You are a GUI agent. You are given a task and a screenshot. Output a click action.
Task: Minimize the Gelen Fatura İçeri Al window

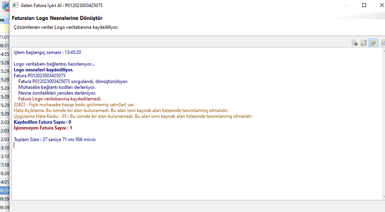[x=345, y=5]
